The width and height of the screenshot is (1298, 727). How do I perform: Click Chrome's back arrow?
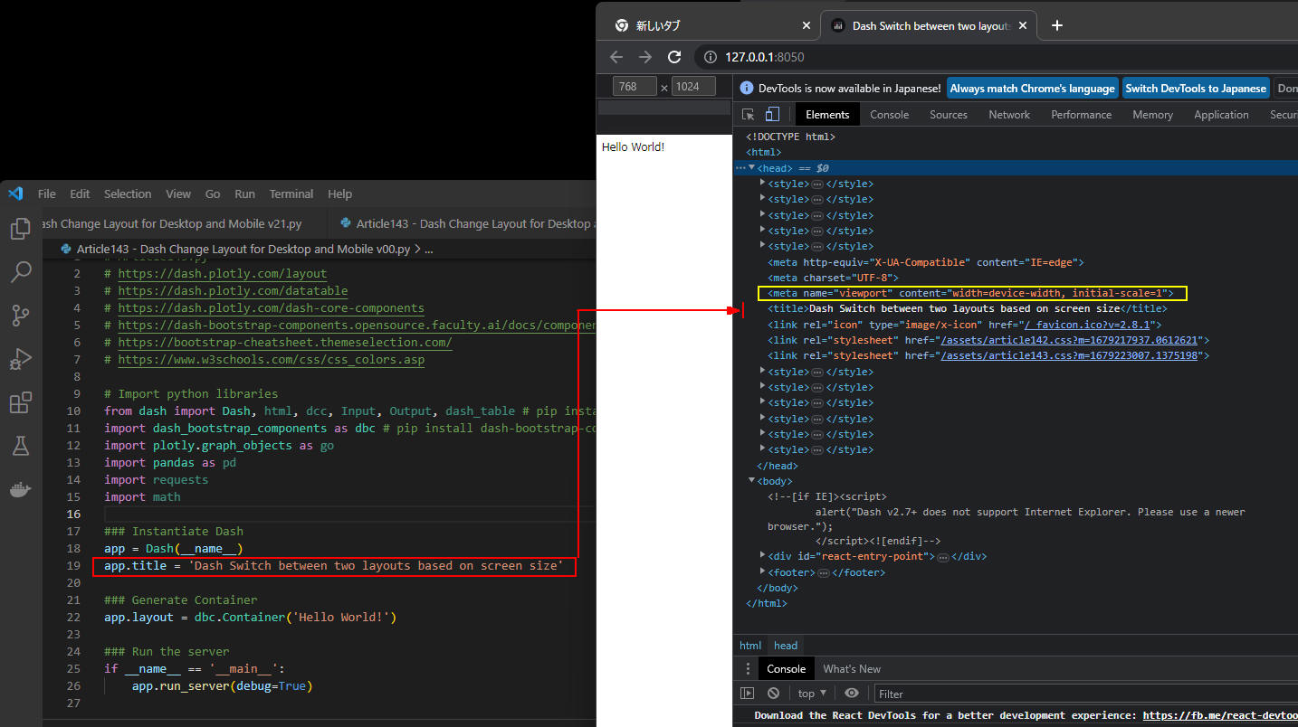coord(616,57)
